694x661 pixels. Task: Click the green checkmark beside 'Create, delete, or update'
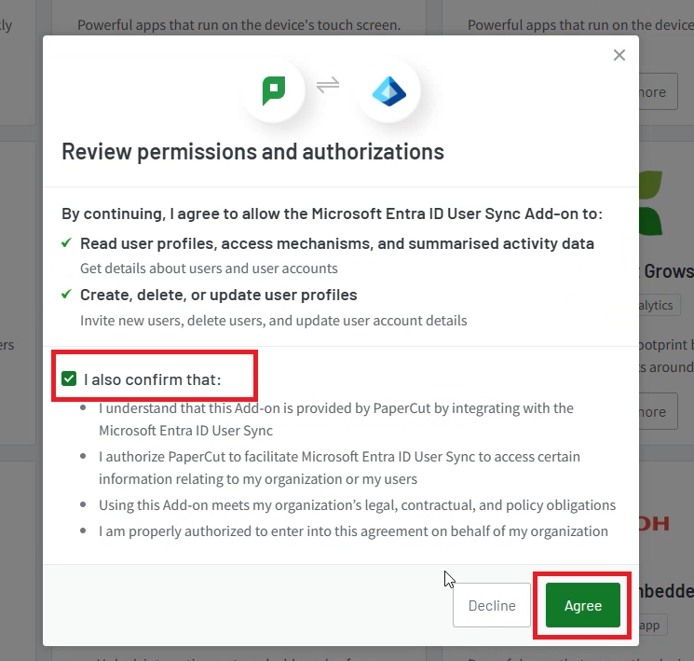point(66,295)
